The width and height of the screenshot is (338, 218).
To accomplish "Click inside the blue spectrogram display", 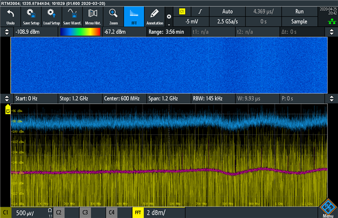I will point(169,65).
